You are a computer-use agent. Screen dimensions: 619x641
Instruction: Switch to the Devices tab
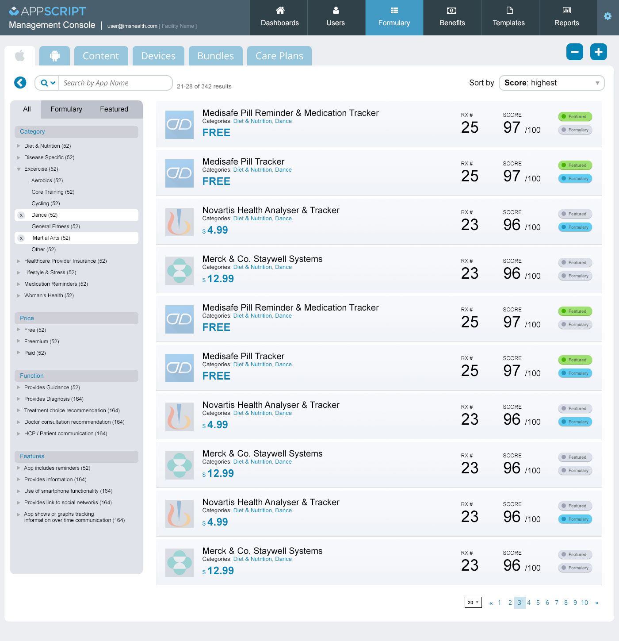click(158, 56)
